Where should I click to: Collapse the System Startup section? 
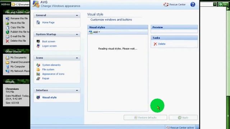pos(77,34)
